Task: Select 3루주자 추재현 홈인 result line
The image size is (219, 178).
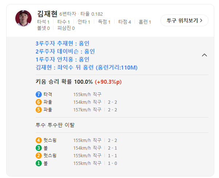Action: (63, 43)
